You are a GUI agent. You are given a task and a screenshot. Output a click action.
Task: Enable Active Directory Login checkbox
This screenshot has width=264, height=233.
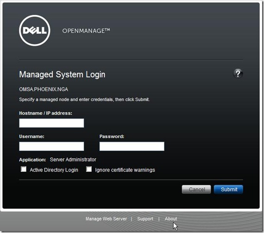tap(24, 169)
